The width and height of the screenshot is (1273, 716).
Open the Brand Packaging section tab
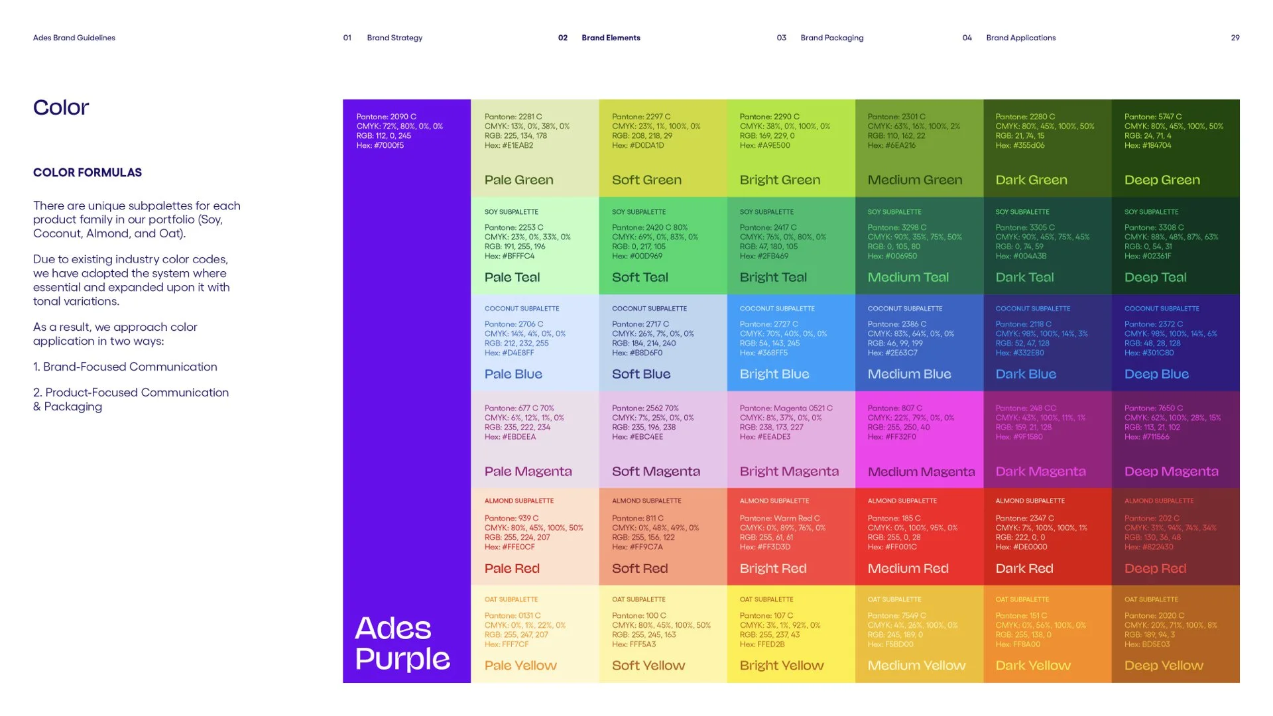(832, 38)
